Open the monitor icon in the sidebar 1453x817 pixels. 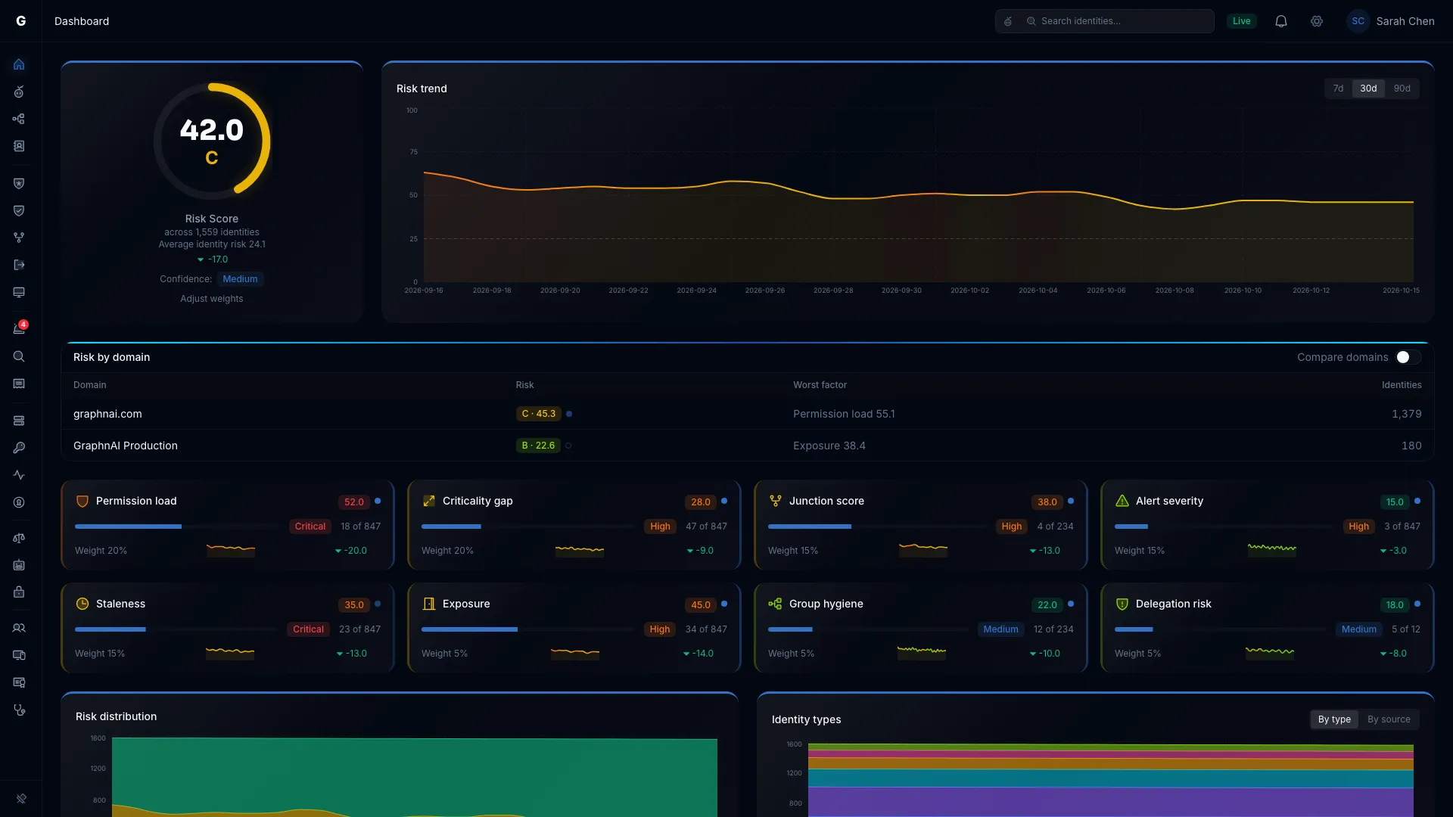coord(19,292)
